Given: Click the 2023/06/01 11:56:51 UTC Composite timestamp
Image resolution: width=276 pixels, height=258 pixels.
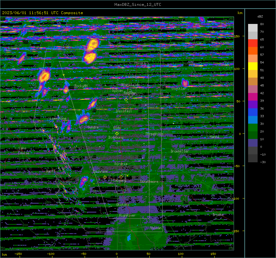Looking at the screenshot, I should (42, 13).
